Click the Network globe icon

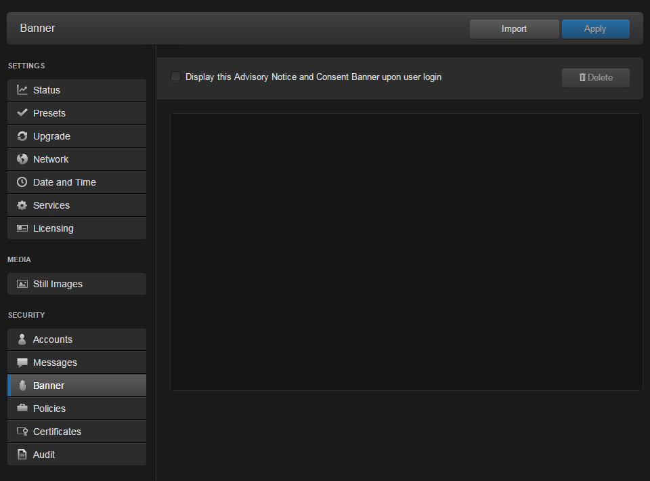pos(22,159)
